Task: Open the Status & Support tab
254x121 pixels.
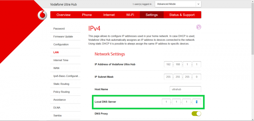Action: (x=182, y=15)
